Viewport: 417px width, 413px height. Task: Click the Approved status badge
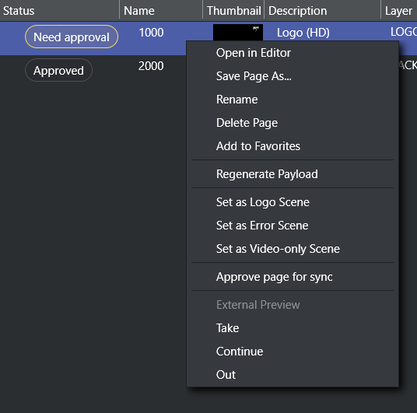[x=58, y=70]
